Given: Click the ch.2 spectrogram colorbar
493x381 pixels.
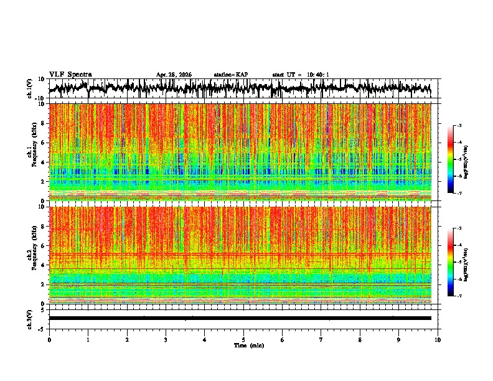Looking at the screenshot, I should [x=451, y=262].
